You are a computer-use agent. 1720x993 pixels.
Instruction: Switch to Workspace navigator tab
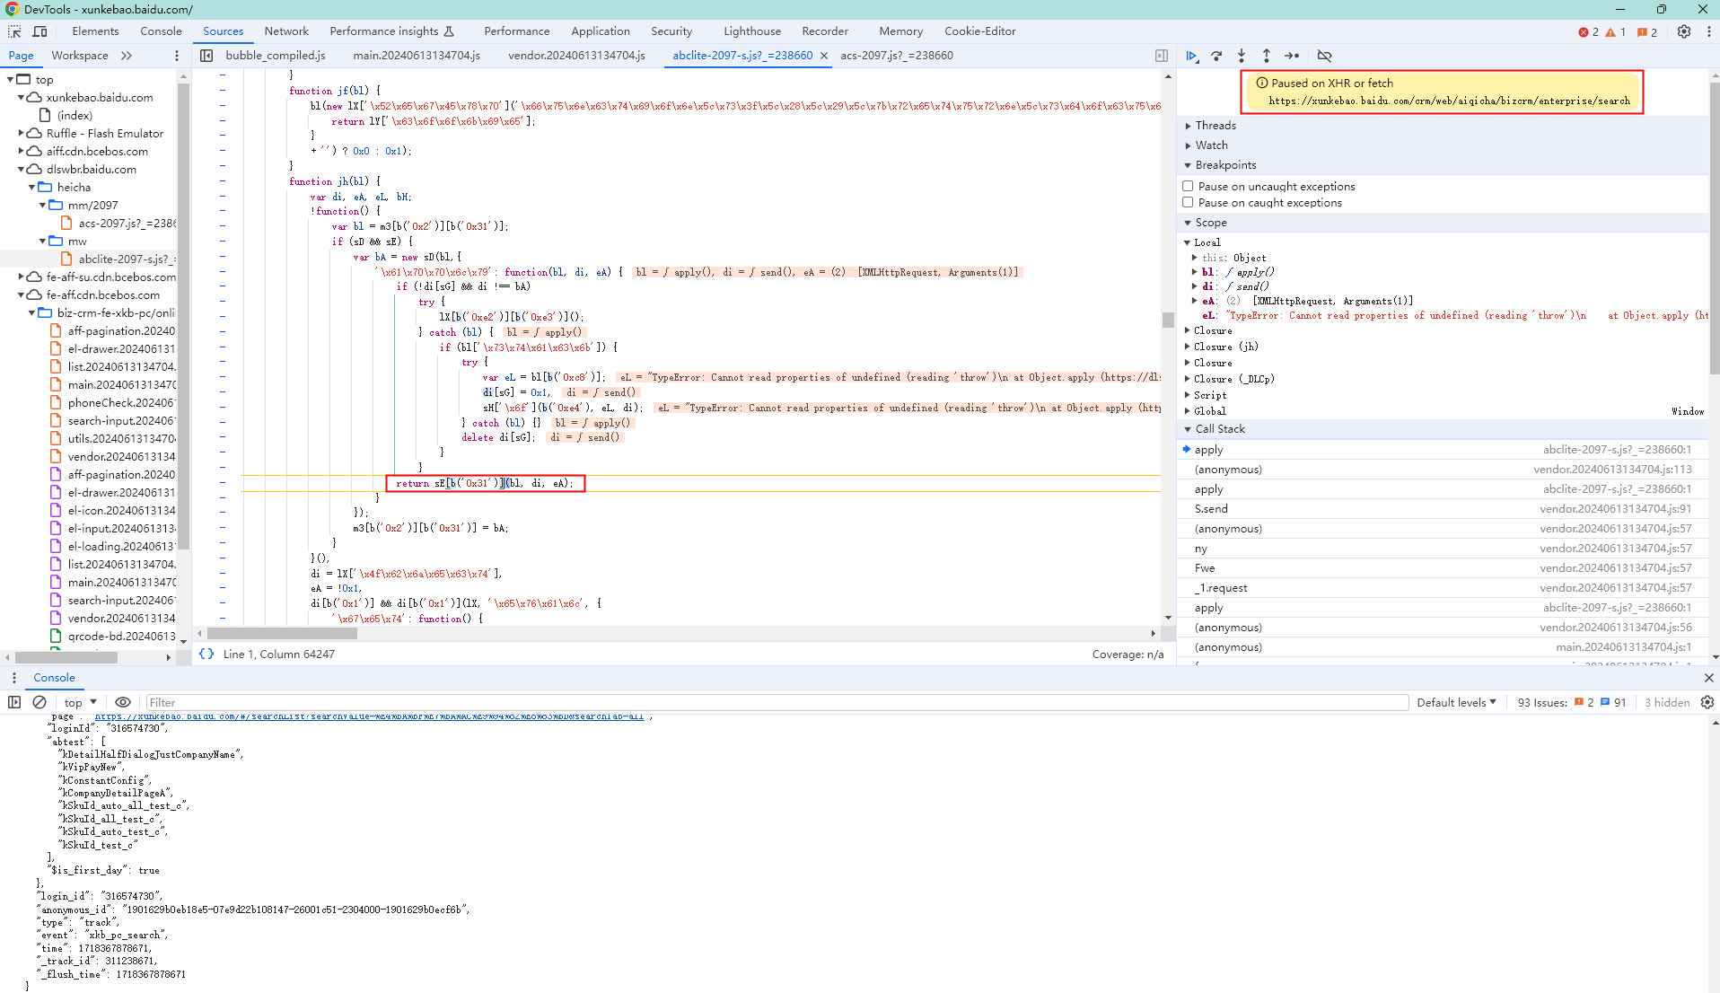[80, 56]
